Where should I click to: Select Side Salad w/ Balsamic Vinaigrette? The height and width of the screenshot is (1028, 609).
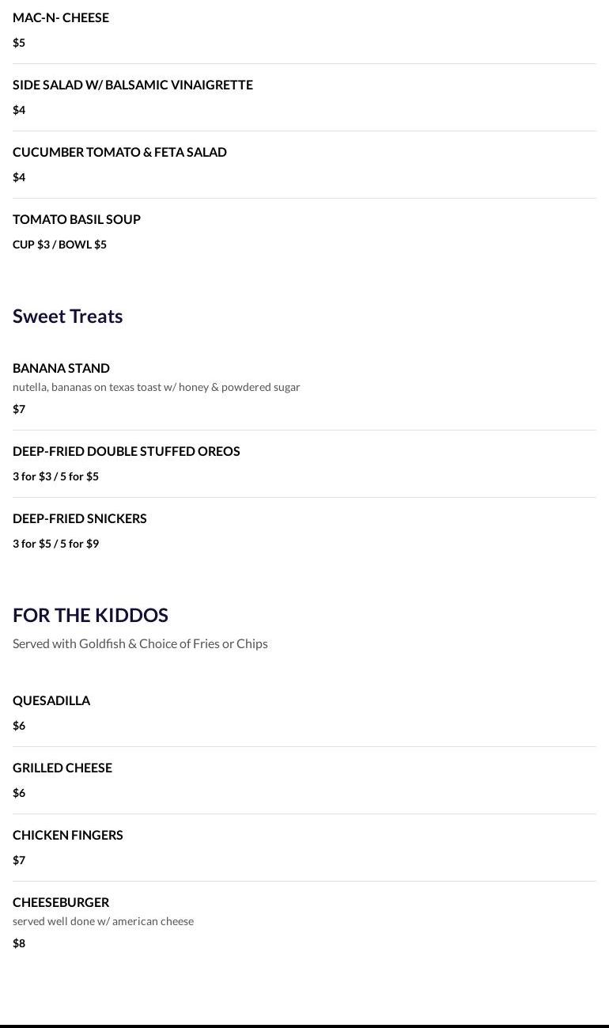coord(133,85)
